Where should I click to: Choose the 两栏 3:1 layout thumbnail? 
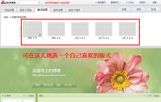pos(56,29)
